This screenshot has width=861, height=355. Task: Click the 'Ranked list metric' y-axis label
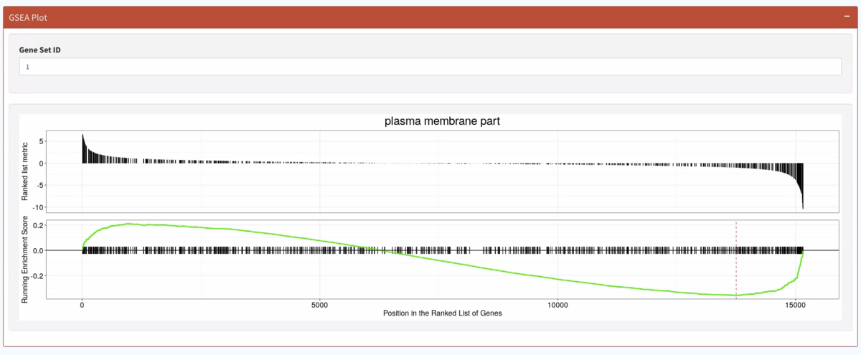(26, 171)
